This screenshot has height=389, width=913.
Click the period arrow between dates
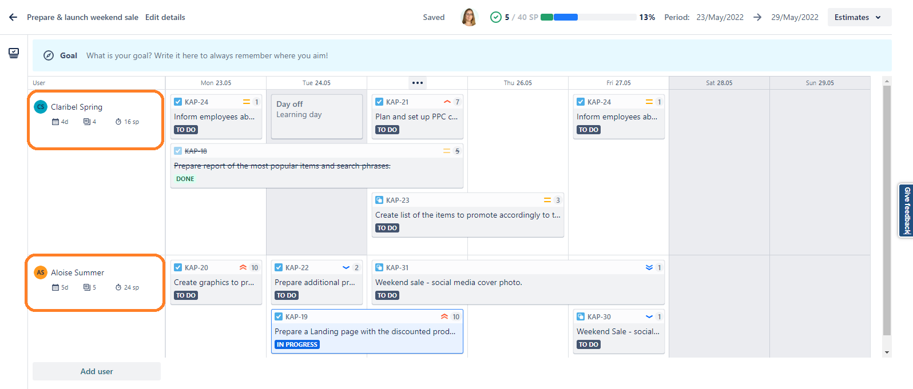pos(757,17)
